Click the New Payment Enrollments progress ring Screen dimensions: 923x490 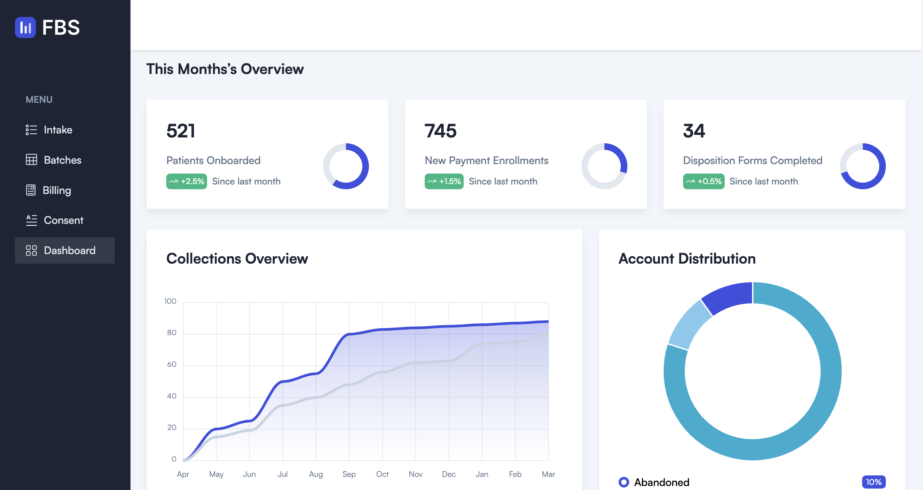click(x=604, y=166)
